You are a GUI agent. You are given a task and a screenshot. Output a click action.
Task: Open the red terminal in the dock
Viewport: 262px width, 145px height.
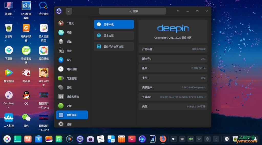point(132,139)
